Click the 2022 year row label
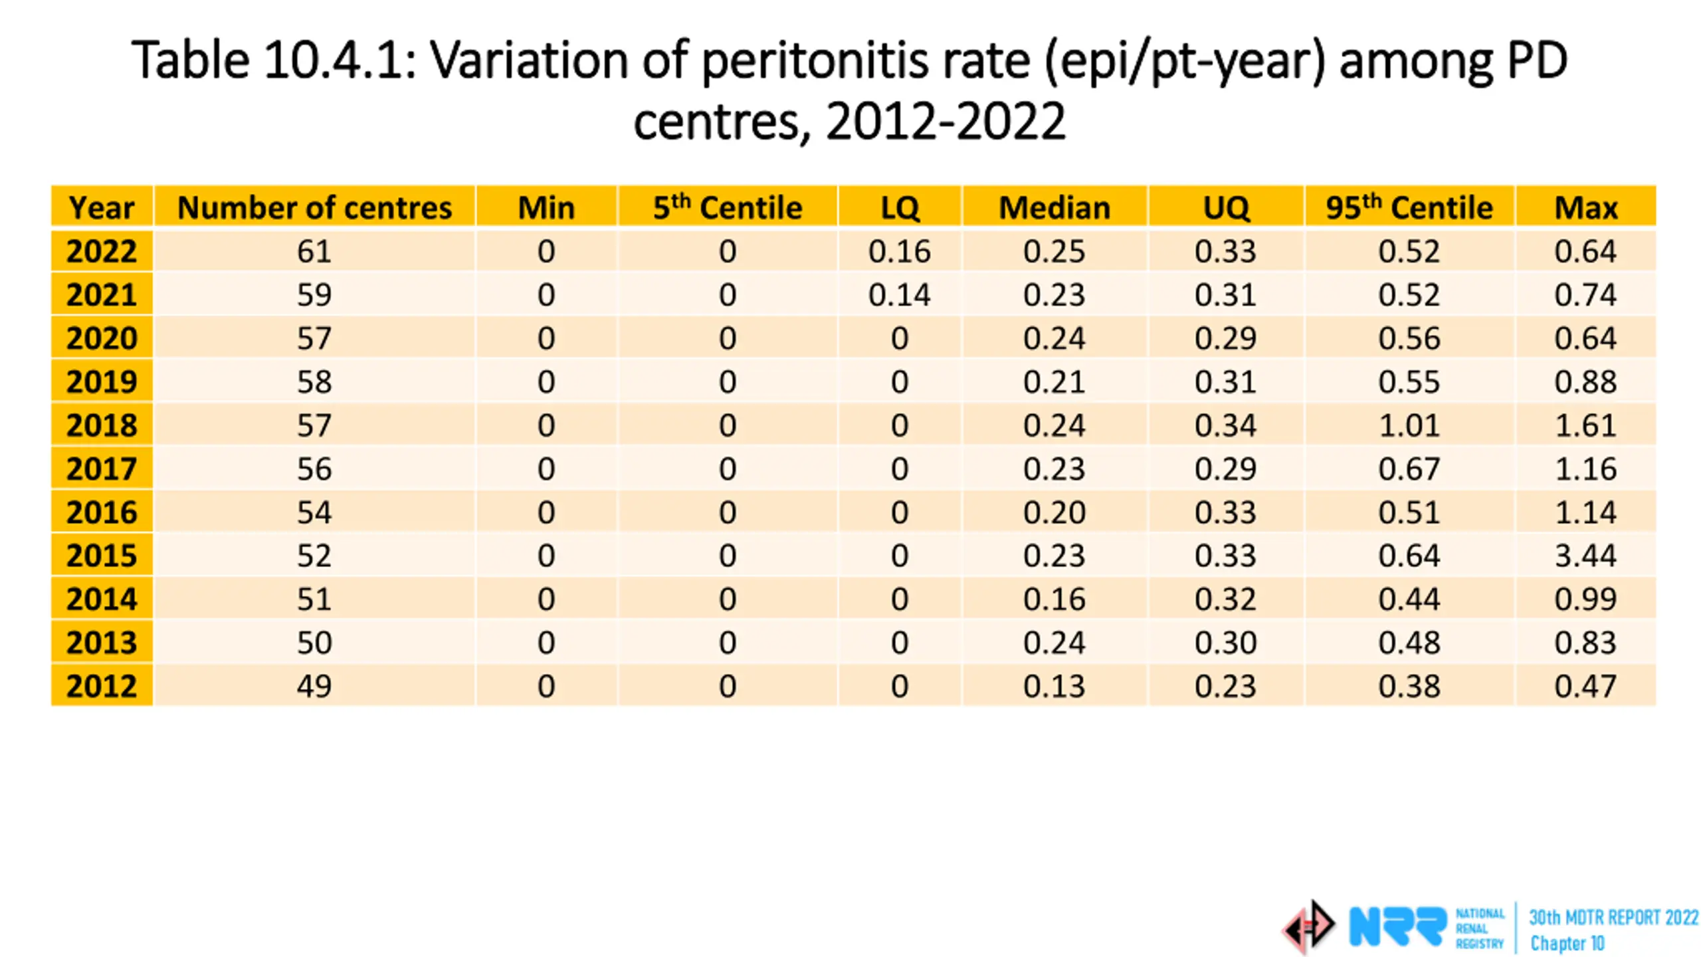The height and width of the screenshot is (957, 1701). 102,251
